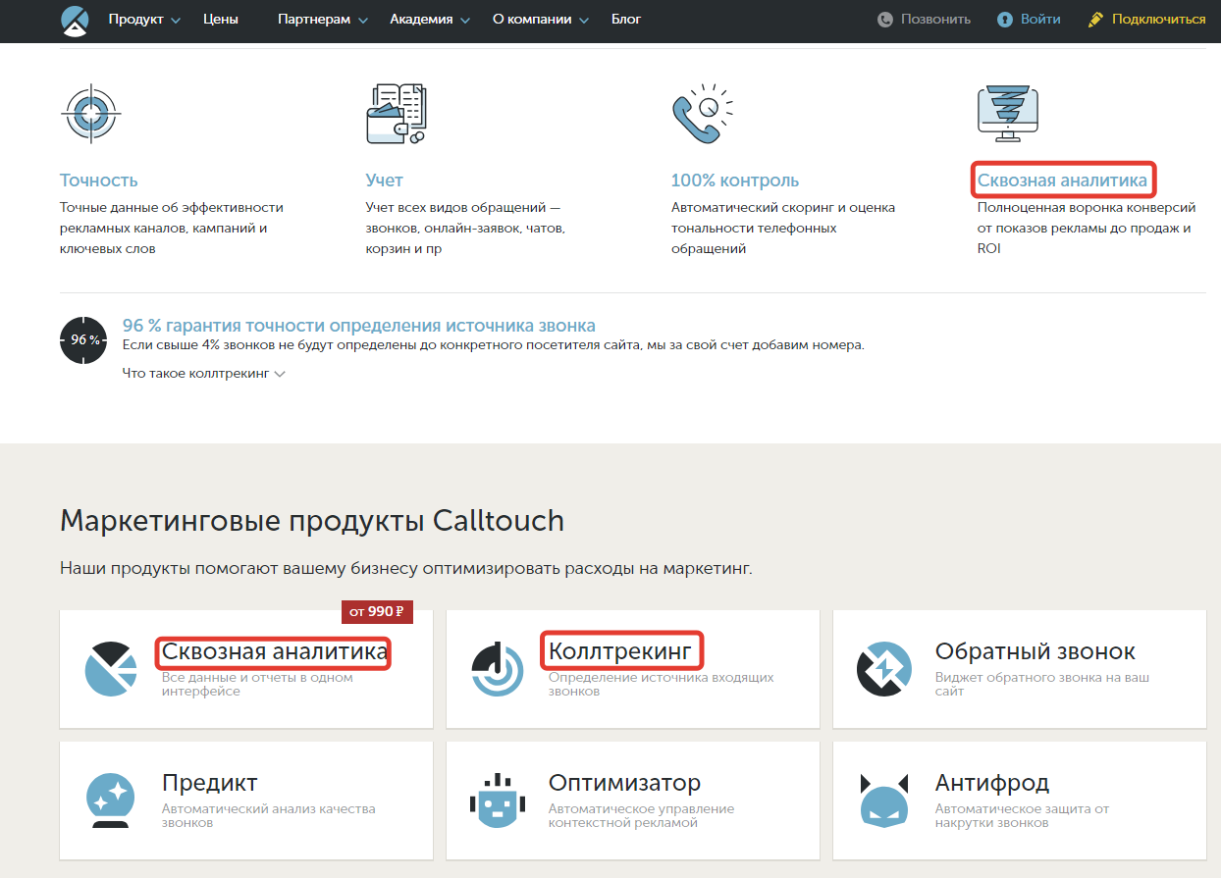Click the text 'Автоматическое управление контекстной рекламой'
This screenshot has width=1221, height=878.
pyautogui.click(x=642, y=815)
